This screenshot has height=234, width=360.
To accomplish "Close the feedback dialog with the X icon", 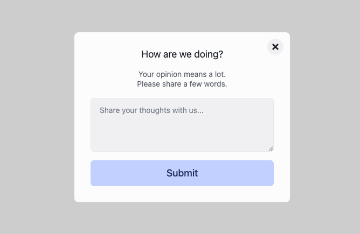I will coord(275,47).
